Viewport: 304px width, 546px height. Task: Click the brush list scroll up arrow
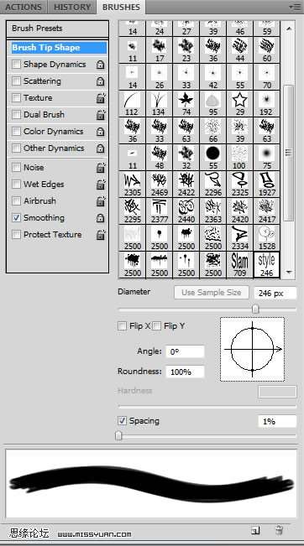pos(289,29)
